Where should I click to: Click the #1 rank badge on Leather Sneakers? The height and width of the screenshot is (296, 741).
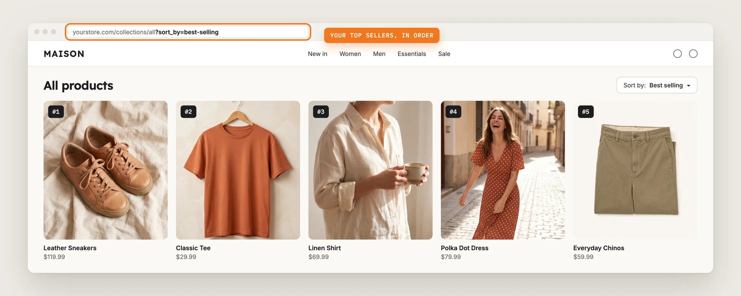click(56, 112)
